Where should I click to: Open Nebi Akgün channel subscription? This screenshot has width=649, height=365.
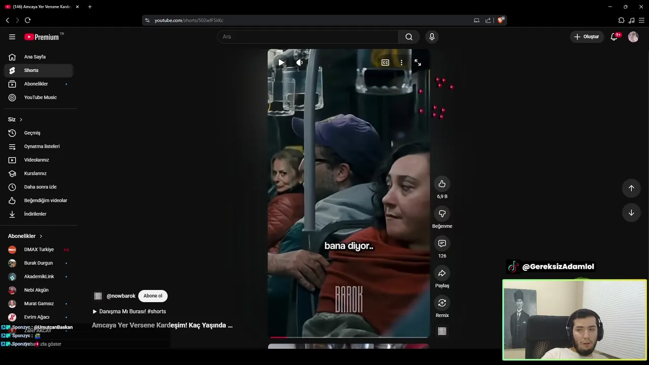39,290
